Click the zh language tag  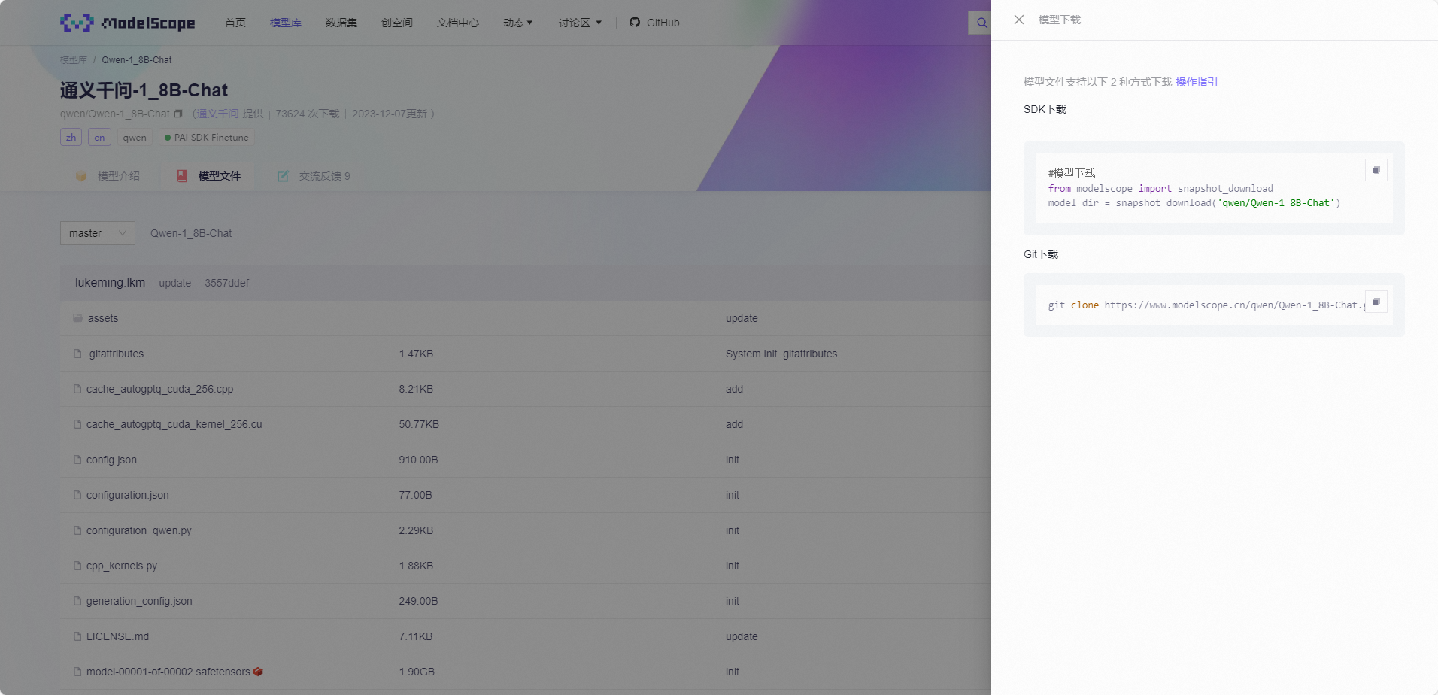[x=71, y=137]
